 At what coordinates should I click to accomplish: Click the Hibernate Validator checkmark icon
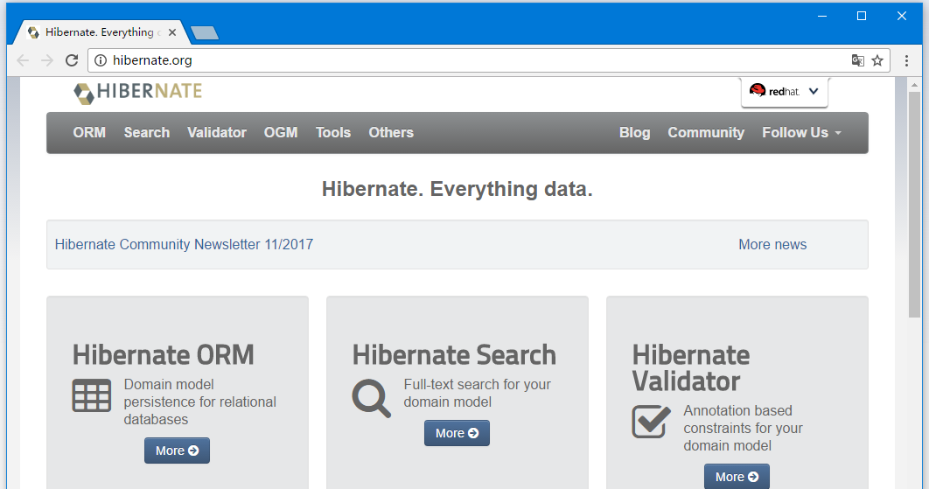click(651, 422)
